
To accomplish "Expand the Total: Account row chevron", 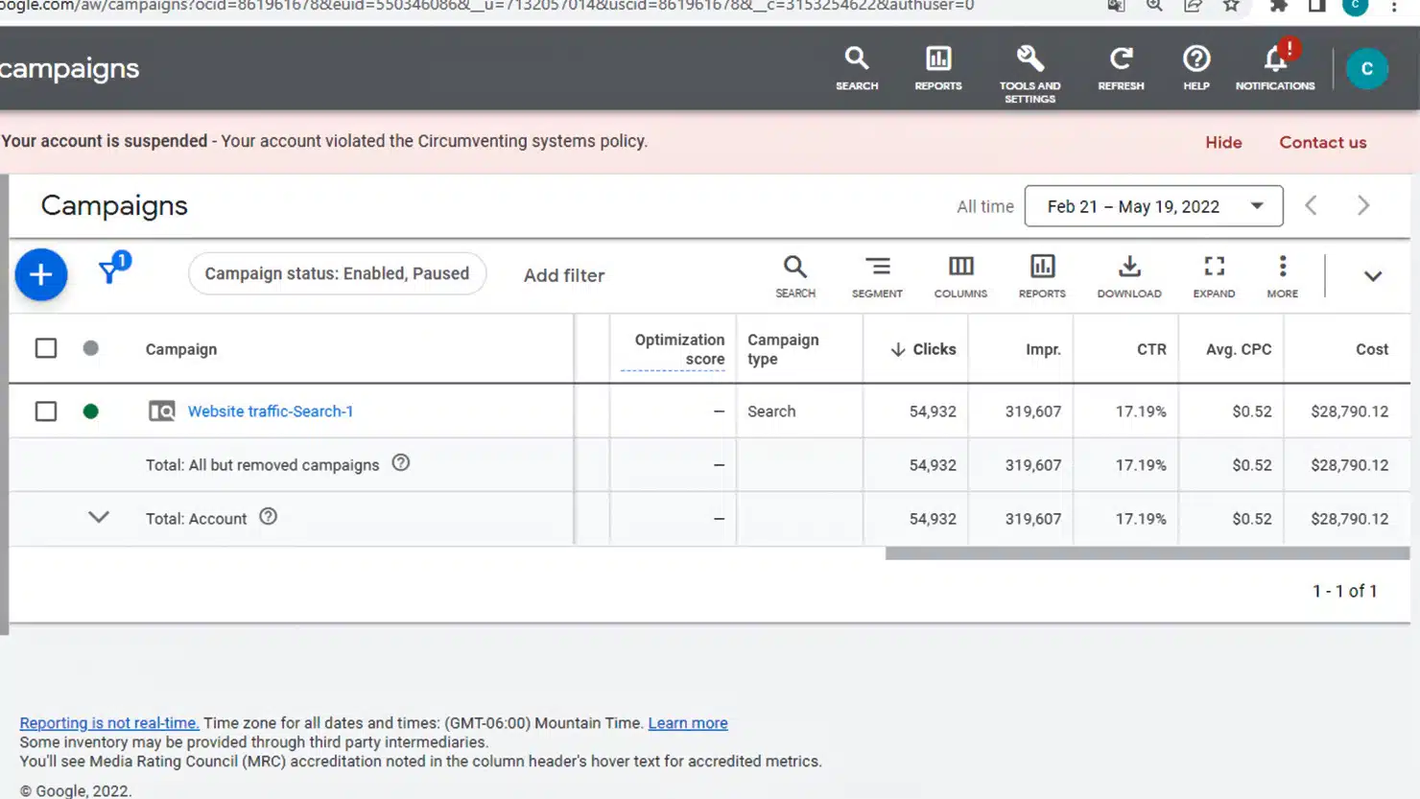I will pos(99,517).
